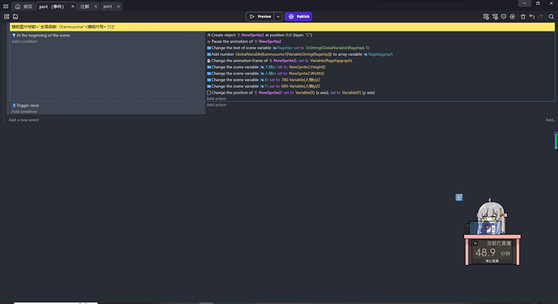Close the port (事件) tab
This screenshot has height=304, width=558.
click(x=73, y=6)
